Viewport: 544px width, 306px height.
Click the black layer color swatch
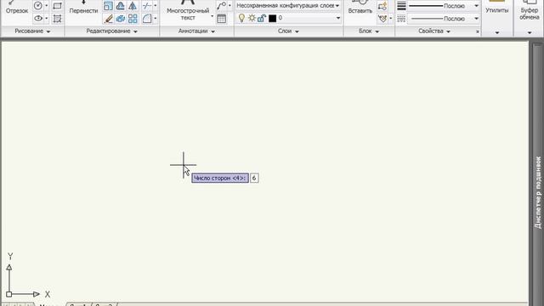pos(272,18)
